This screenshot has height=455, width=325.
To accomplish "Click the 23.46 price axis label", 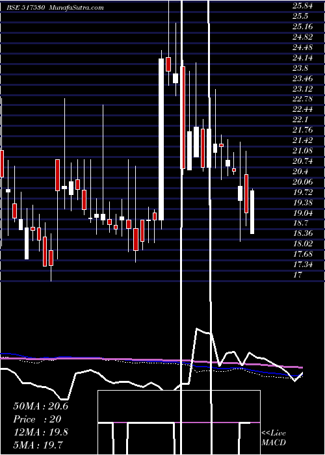I will [302, 79].
